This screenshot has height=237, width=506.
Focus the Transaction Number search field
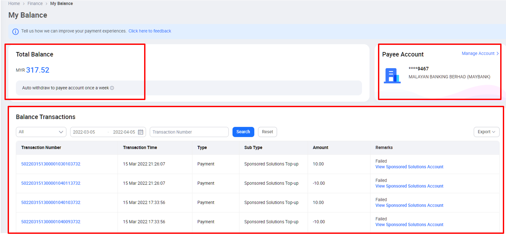tap(189, 132)
